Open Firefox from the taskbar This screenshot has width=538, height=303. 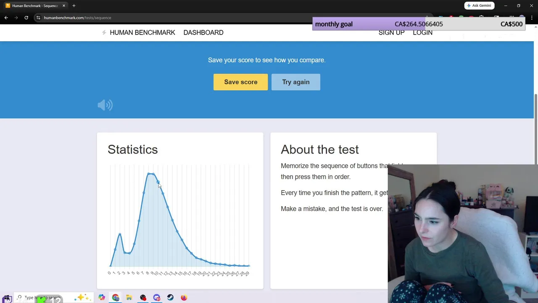click(184, 298)
